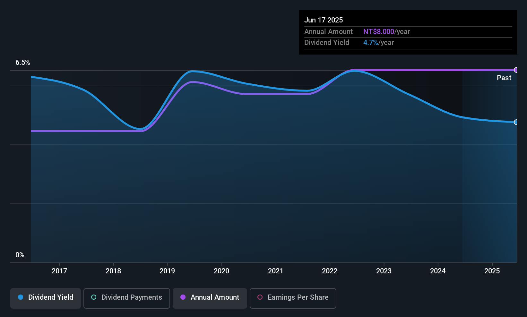Click the 2022 yield peak on chart
Viewport: 527px width, 317px height.
pos(355,71)
